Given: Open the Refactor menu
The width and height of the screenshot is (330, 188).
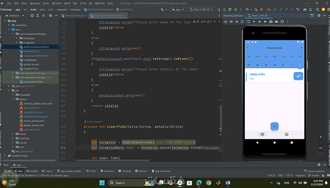Looking at the screenshot, I should point(57,3).
